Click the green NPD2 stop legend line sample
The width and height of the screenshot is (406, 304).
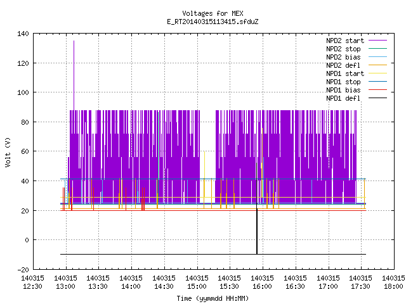377,49
